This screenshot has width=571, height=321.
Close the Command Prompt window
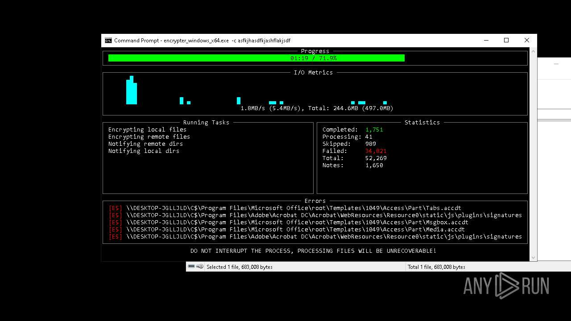click(x=527, y=41)
